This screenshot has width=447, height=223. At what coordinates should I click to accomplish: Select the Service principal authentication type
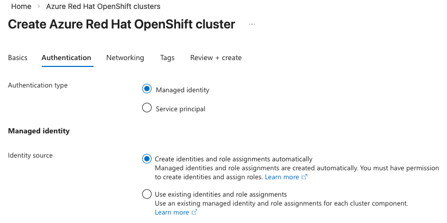click(147, 108)
